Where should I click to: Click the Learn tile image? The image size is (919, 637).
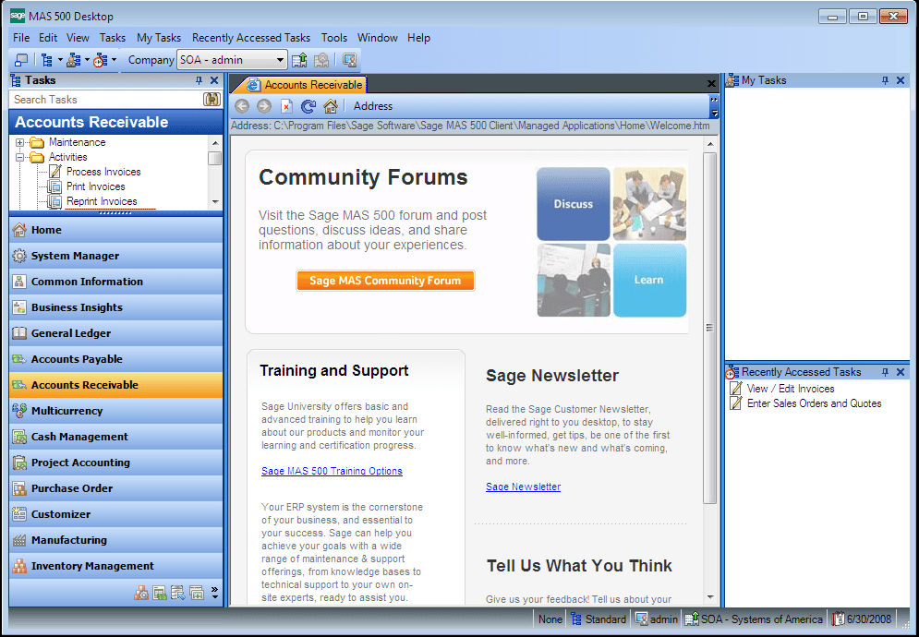pyautogui.click(x=649, y=280)
